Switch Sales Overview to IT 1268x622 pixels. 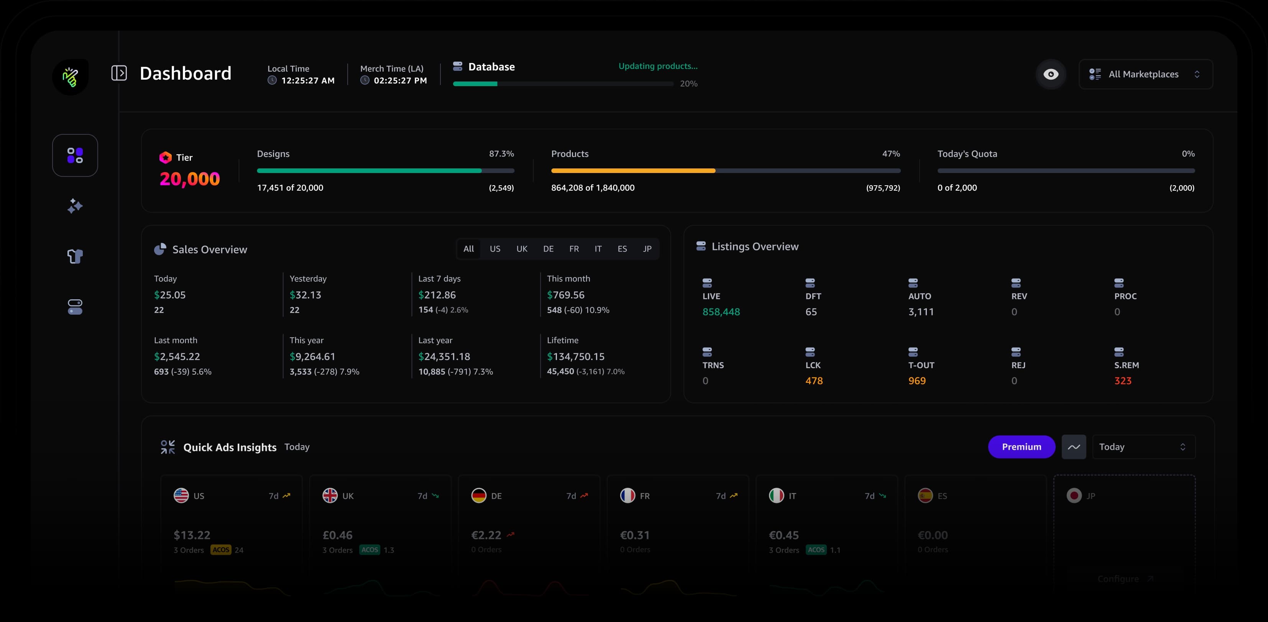[598, 249]
